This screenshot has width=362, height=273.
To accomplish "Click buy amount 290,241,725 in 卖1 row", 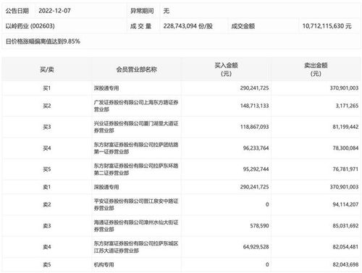I will click(x=254, y=187).
